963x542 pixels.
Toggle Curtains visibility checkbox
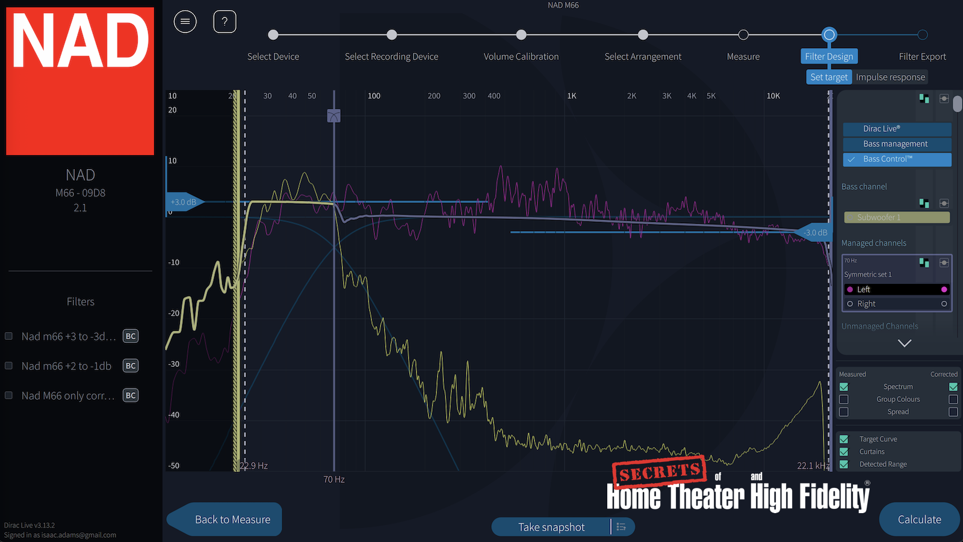pos(844,452)
